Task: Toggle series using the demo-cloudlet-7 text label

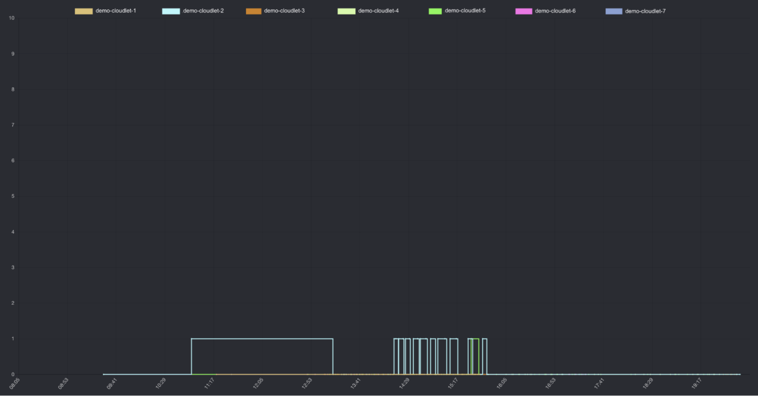Action: click(x=645, y=11)
